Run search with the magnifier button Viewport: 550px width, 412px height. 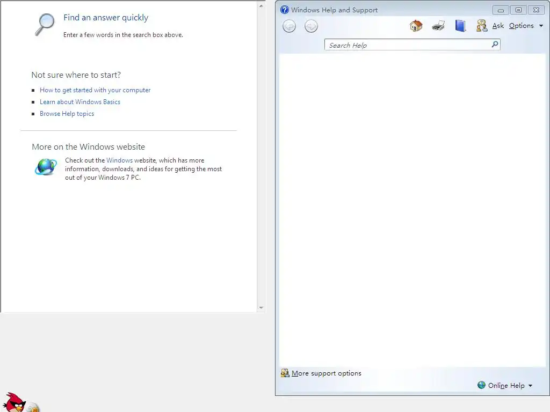pos(495,44)
